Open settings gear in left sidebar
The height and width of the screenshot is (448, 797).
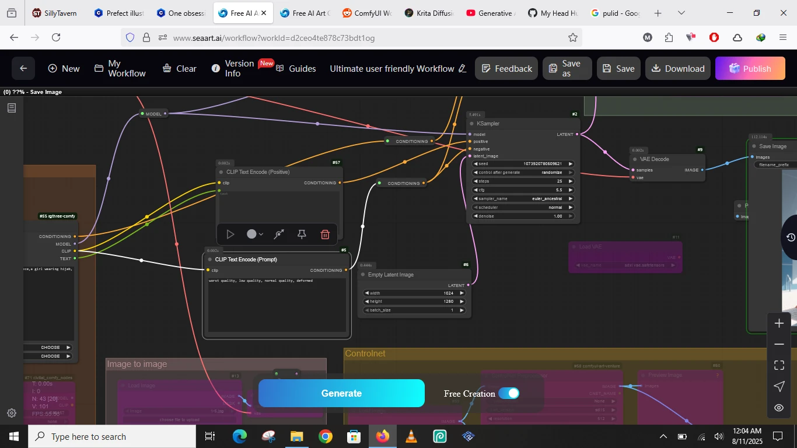[12, 413]
